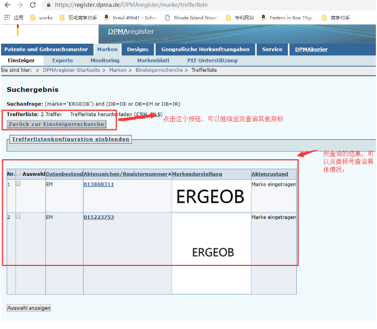377x329 pixels.
Task: Click the 'Trefferliste: 2 Treffer' text
Action: click(34, 114)
